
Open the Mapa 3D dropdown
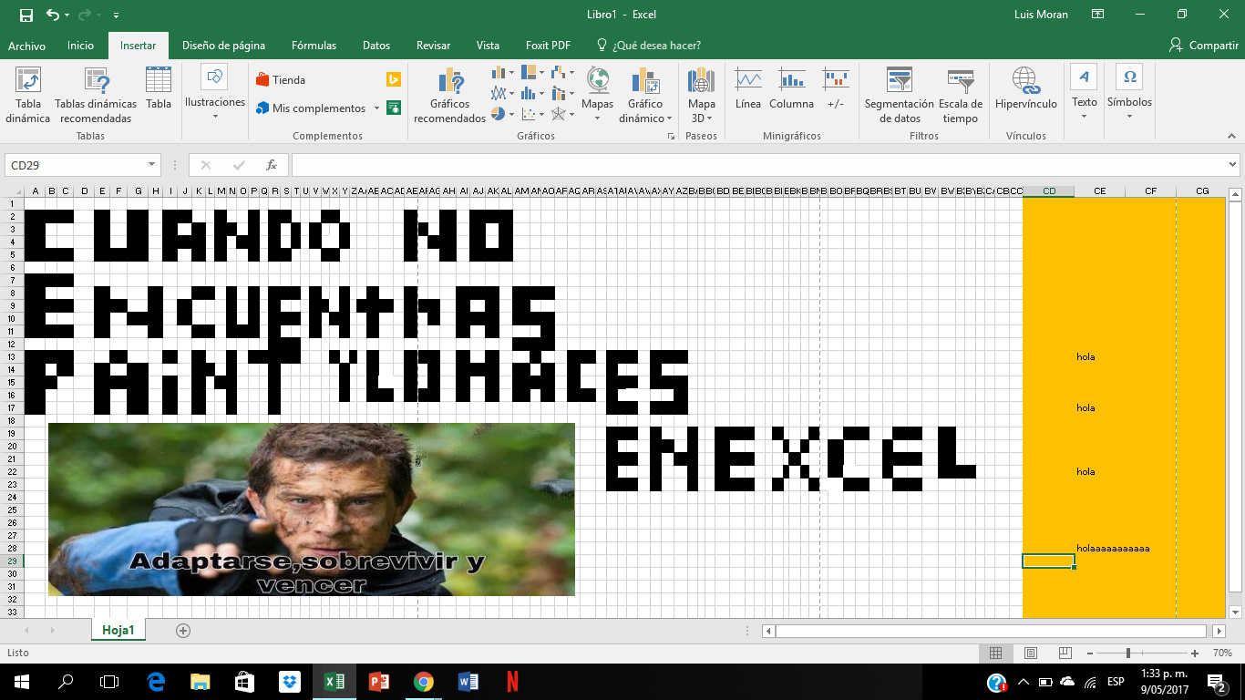click(x=702, y=110)
